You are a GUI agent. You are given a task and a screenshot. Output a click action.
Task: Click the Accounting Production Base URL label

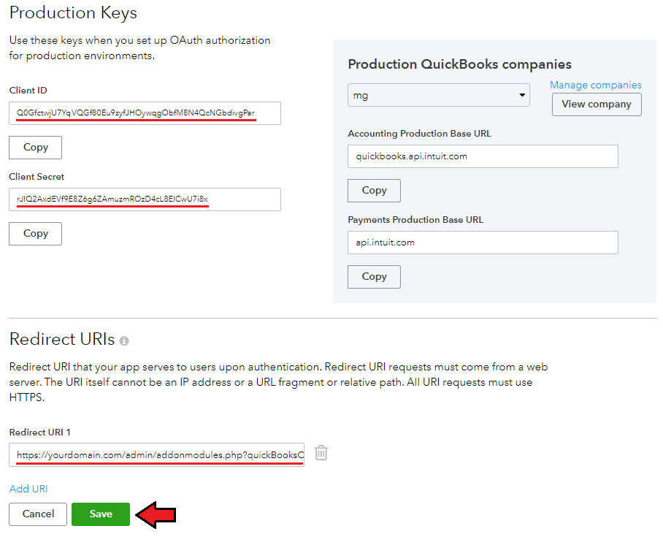point(419,133)
